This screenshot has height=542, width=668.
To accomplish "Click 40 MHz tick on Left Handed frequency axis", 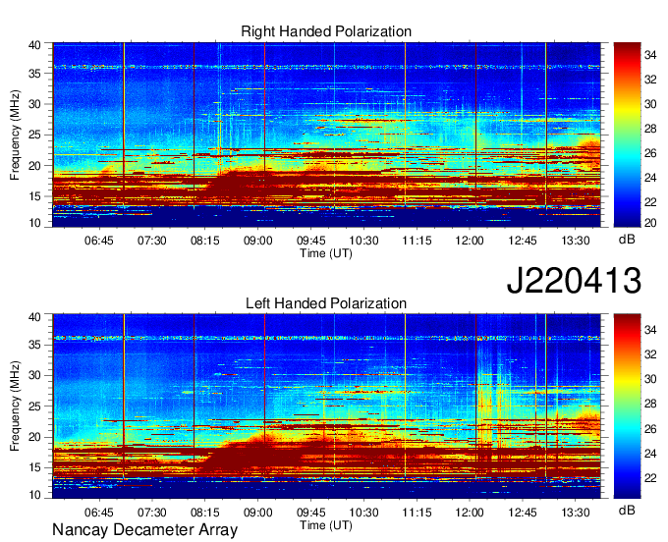I will click(x=34, y=317).
